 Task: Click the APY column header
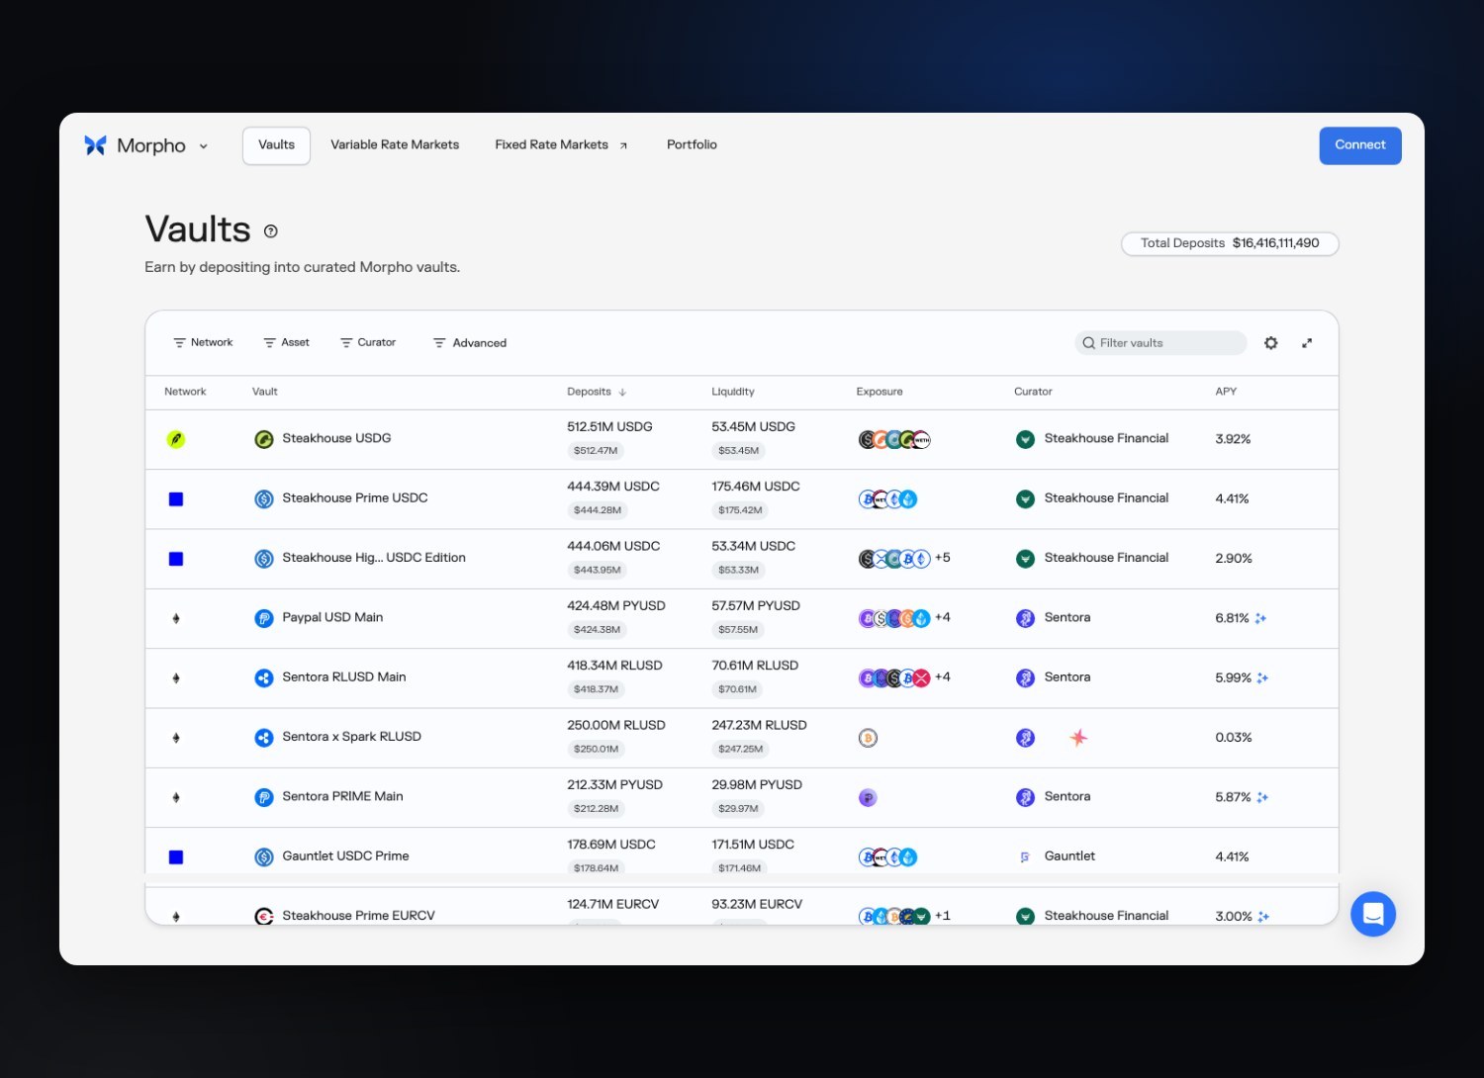click(x=1226, y=392)
